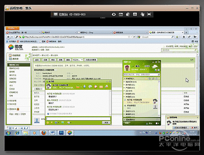Select sidebar item with count (2)

click(13, 79)
